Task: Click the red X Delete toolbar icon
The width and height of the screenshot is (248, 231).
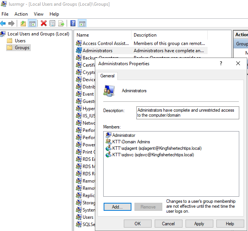Action: click(x=43, y=23)
